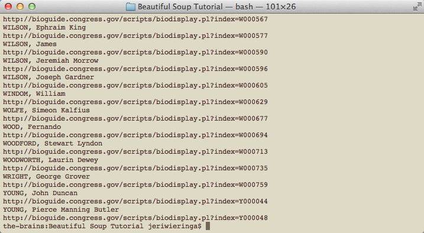Click the prompt text 'the-brains:Beautiful Soup Tutorial jeriwieringa$'
424x233 pixels.
(102, 226)
